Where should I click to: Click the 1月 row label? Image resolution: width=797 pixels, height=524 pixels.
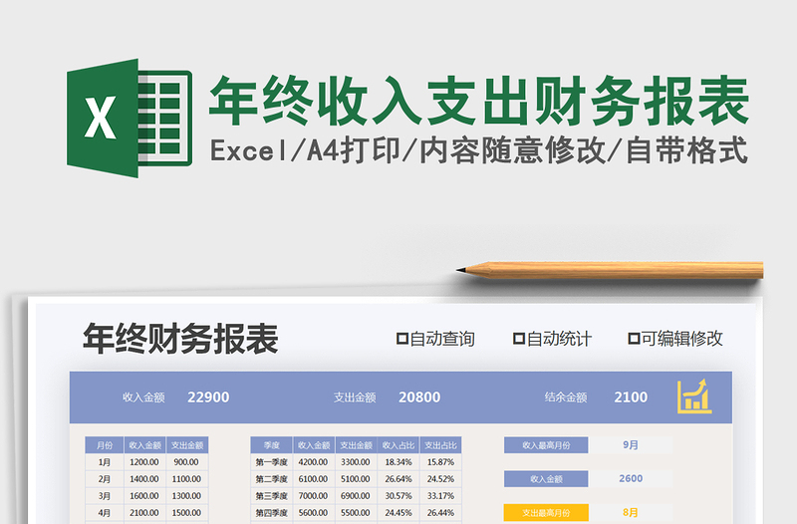105,462
